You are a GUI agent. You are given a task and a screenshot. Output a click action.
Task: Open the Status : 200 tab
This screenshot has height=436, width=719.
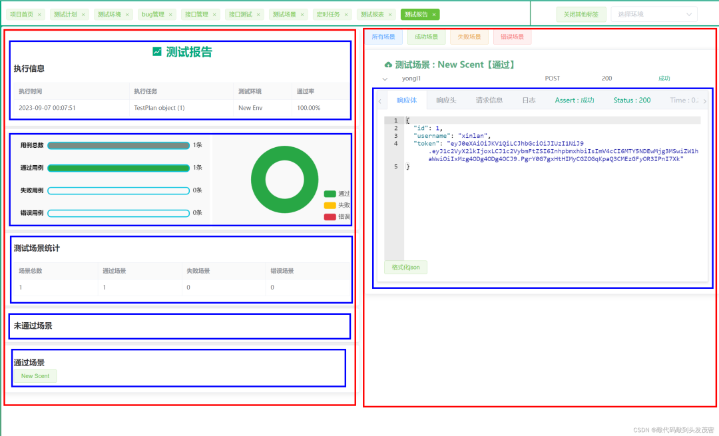(632, 100)
